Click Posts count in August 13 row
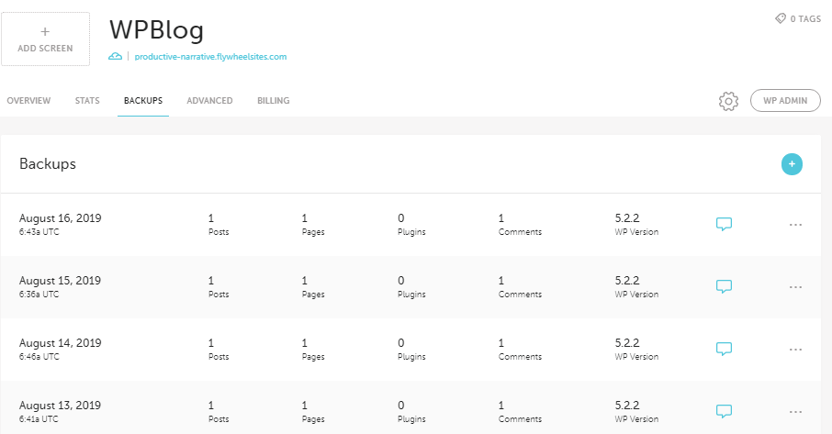The height and width of the screenshot is (434, 832). click(219, 412)
